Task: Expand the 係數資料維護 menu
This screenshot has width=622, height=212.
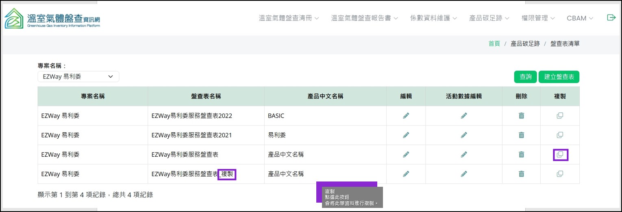Action: pyautogui.click(x=433, y=18)
